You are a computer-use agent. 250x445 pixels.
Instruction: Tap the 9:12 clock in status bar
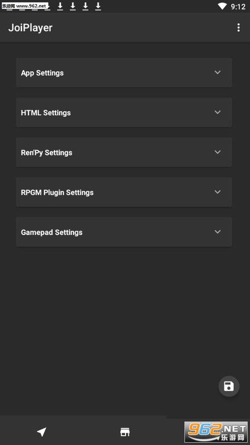click(x=238, y=7)
